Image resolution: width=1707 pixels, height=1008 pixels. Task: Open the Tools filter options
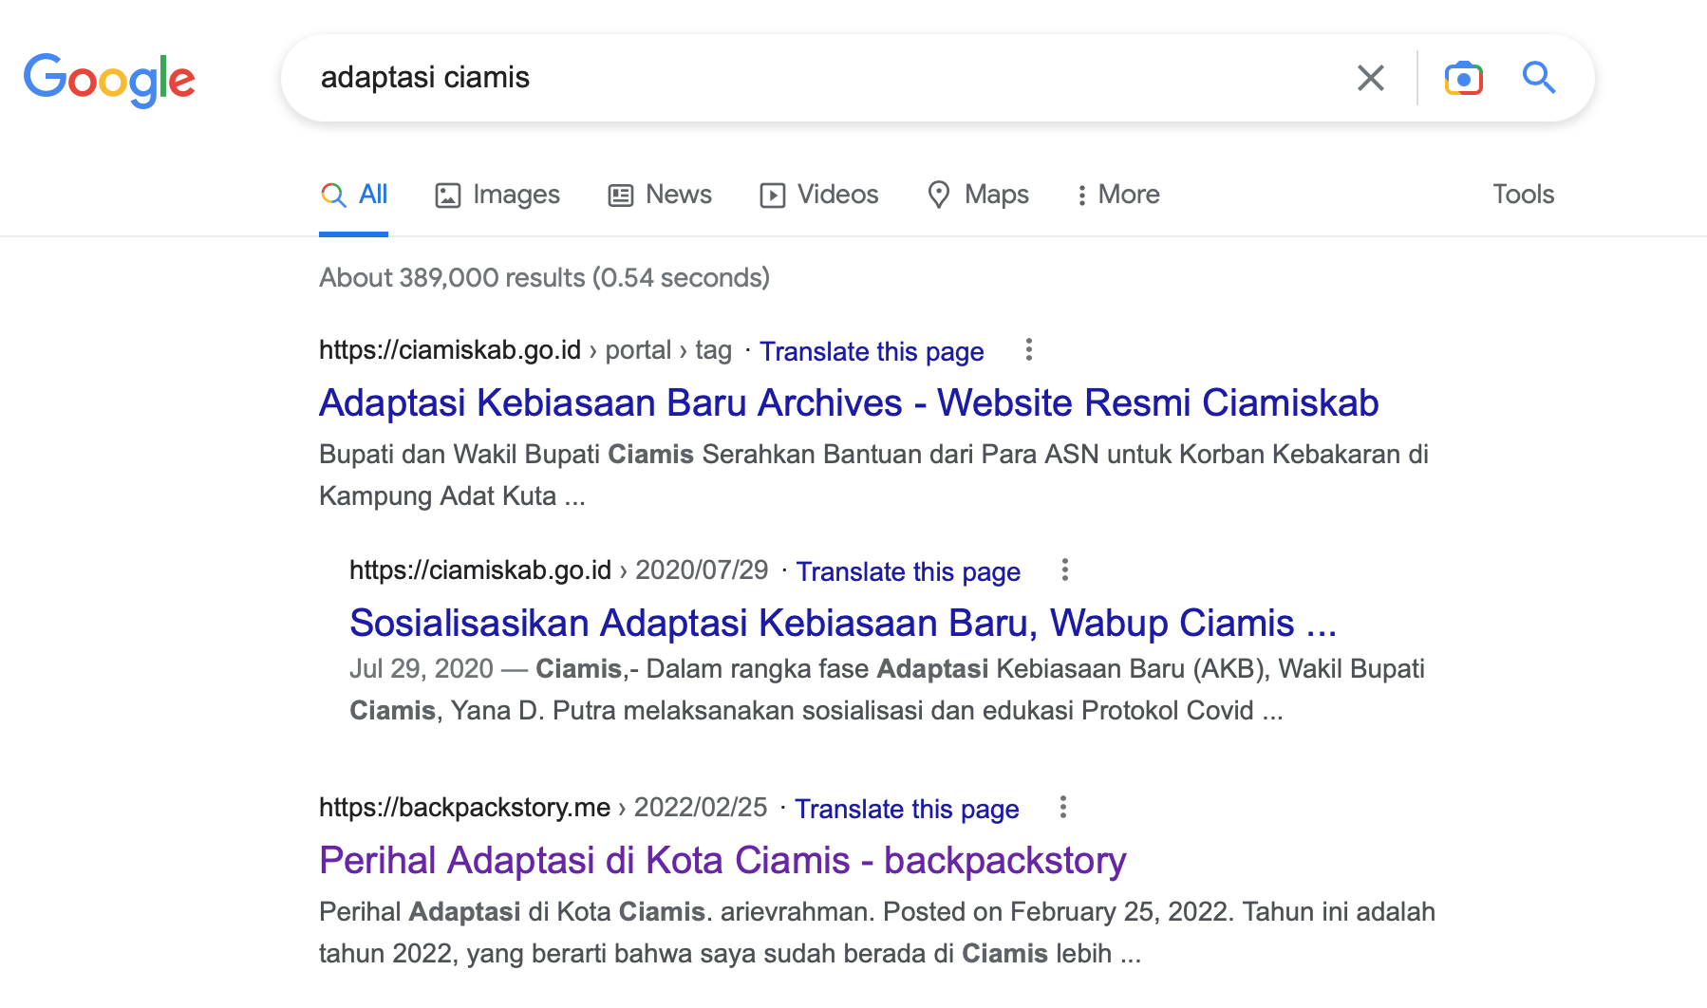pos(1523,195)
